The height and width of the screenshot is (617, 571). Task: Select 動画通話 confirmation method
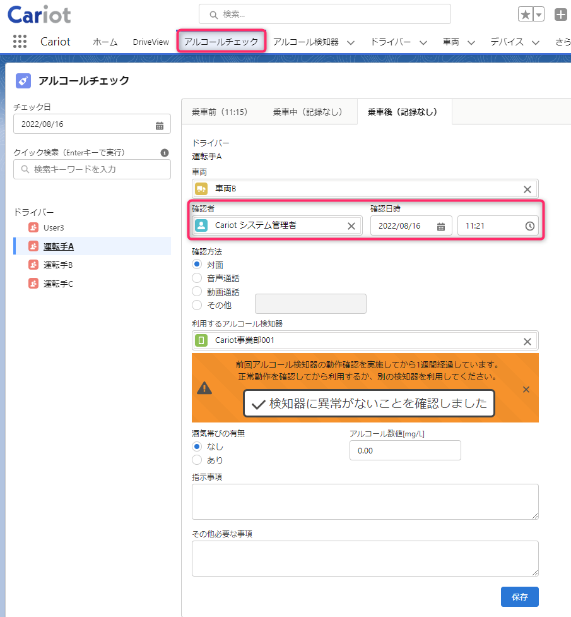(x=197, y=292)
